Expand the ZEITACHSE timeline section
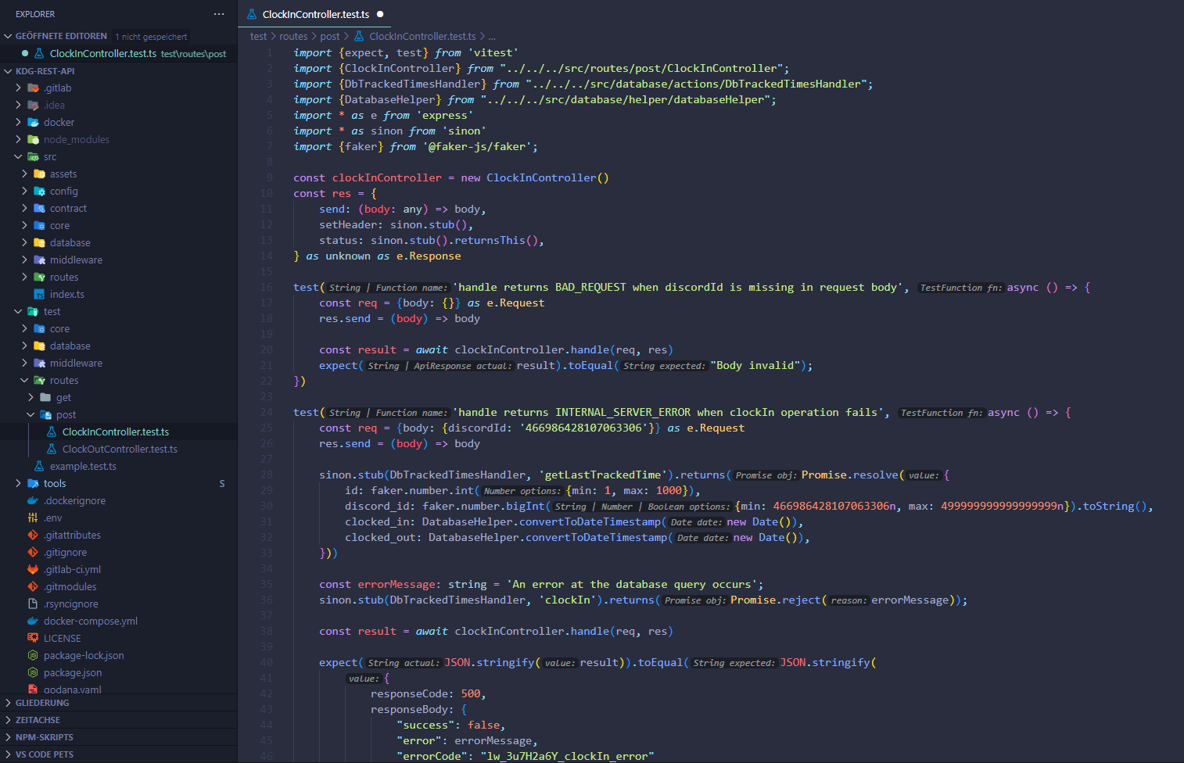This screenshot has width=1184, height=763. click(x=38, y=720)
